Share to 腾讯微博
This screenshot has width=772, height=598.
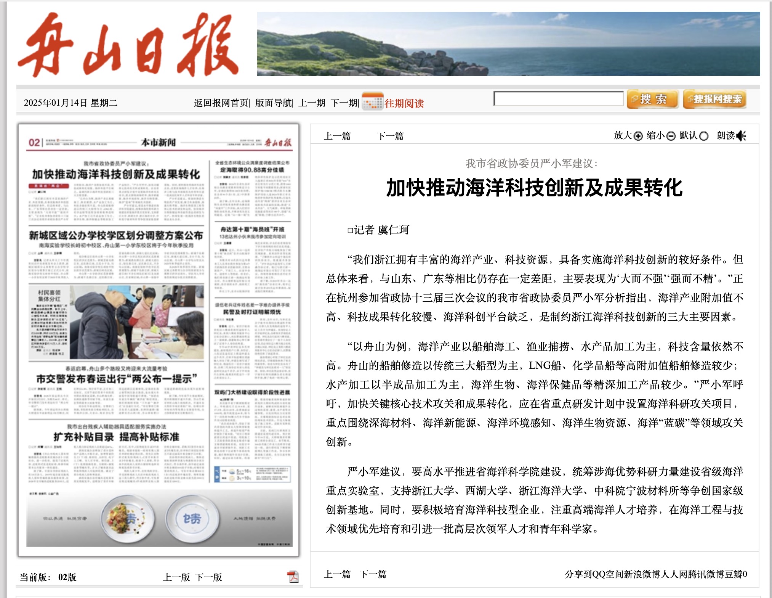[x=705, y=574]
